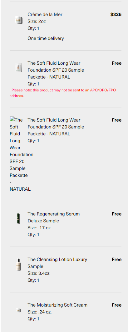
Task: Click the Cleansing Lotion bottle thumbnail
Action: (18, 264)
